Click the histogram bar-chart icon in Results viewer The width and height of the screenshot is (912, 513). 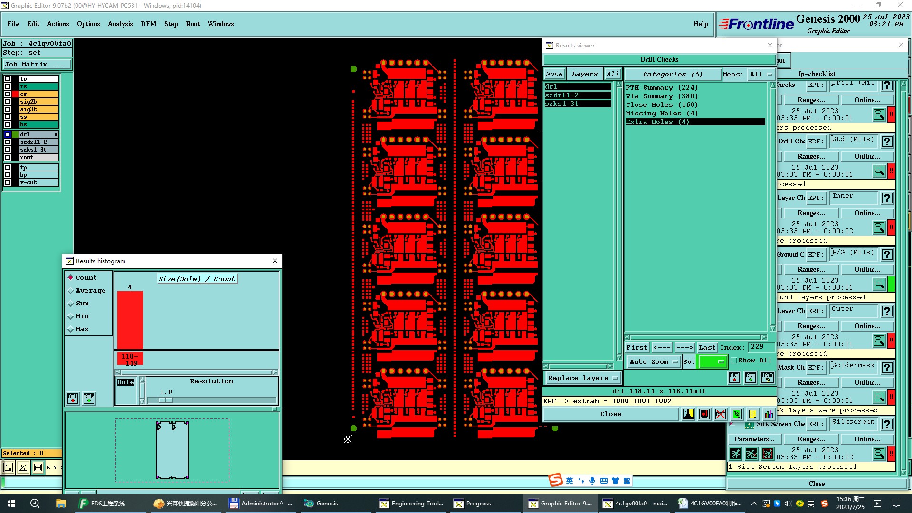[x=769, y=414]
